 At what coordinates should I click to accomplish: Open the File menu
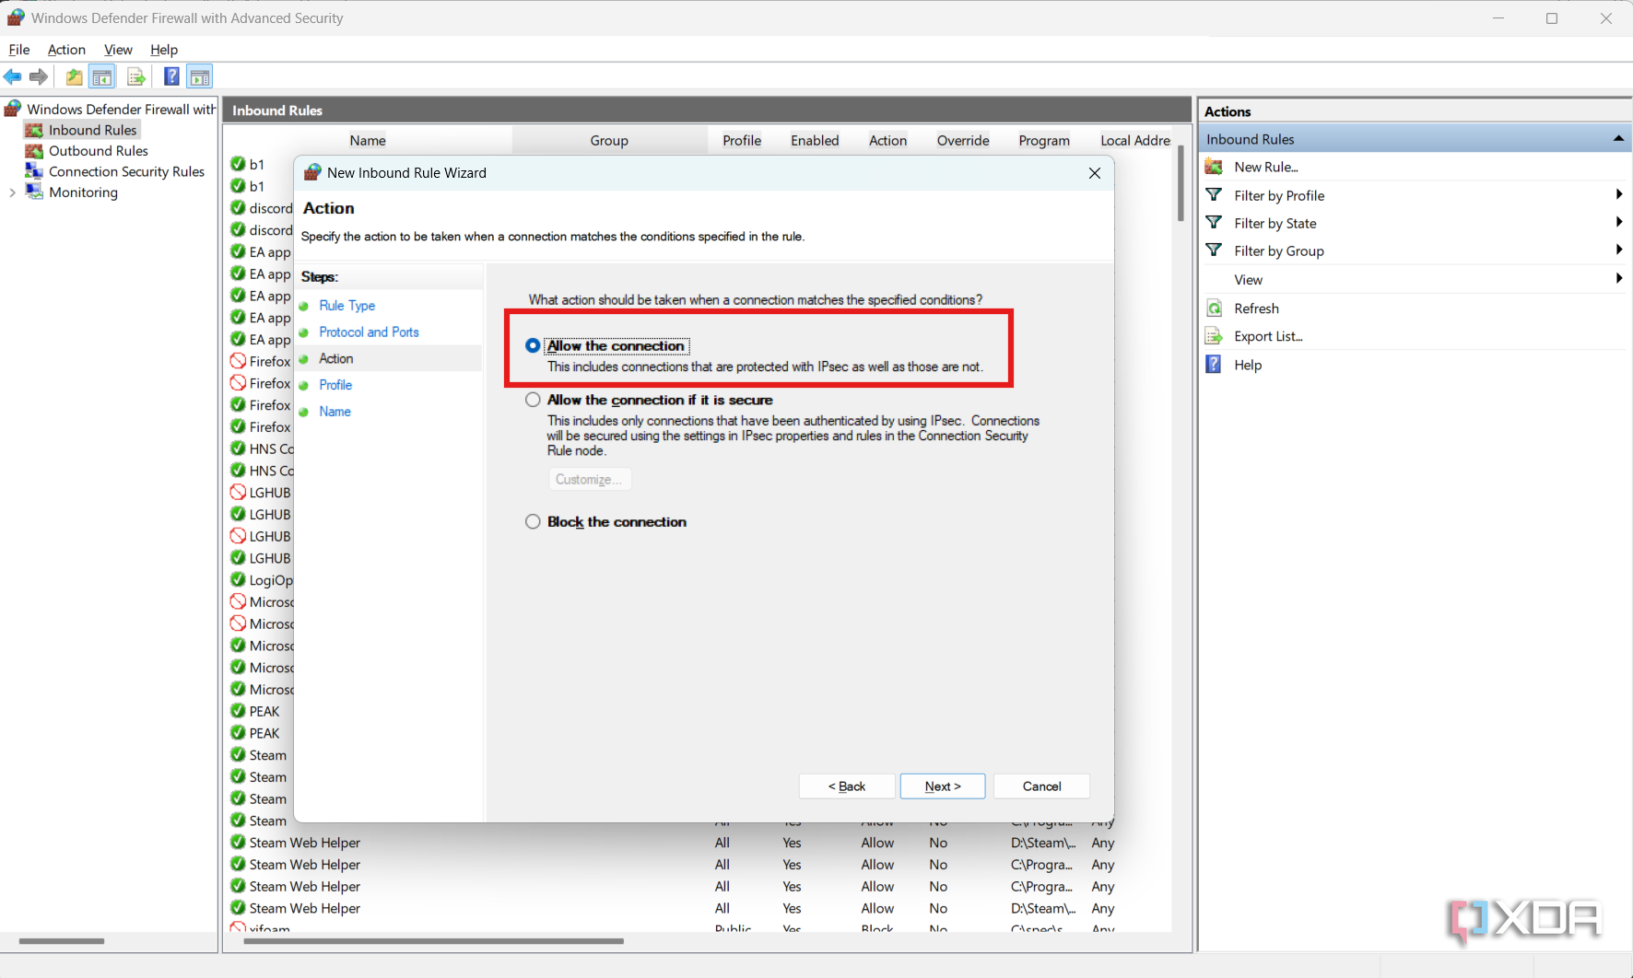19,50
